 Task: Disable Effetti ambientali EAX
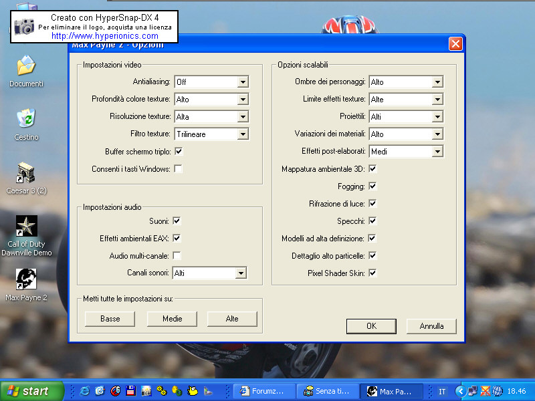pyautogui.click(x=177, y=238)
